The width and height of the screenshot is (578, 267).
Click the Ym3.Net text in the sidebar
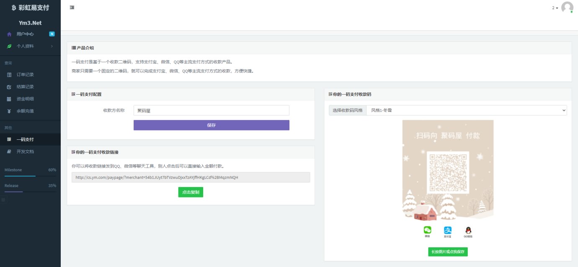tap(30, 23)
